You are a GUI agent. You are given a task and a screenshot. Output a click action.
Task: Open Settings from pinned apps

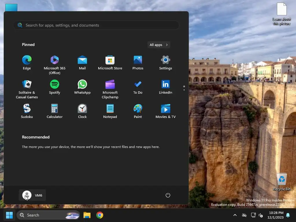(166, 63)
